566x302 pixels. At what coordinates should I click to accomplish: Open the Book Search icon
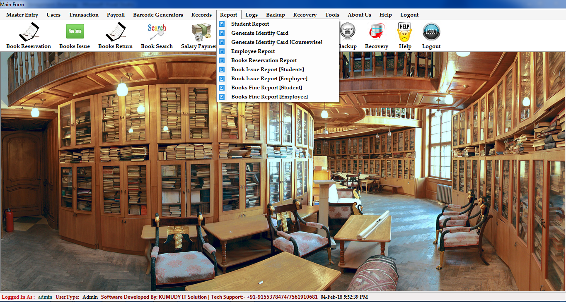click(157, 32)
